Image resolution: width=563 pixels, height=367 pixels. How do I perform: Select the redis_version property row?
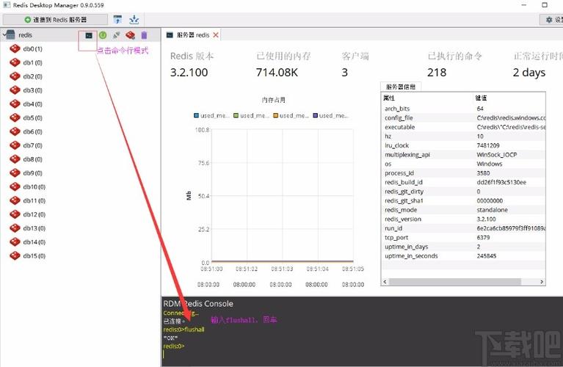464,219
